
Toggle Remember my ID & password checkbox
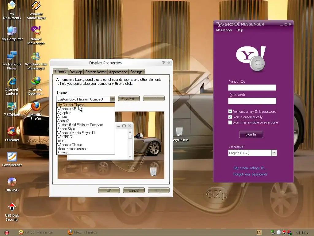click(x=230, y=111)
